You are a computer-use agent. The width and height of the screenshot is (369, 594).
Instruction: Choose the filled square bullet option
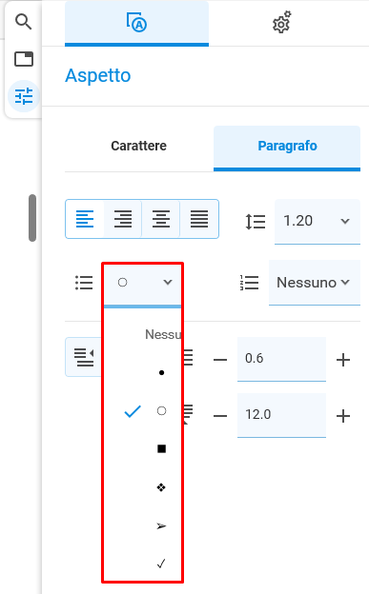[161, 449]
